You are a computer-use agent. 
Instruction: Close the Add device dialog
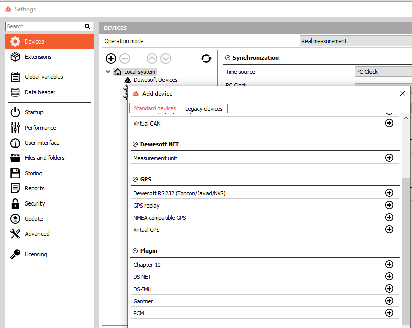[403, 93]
